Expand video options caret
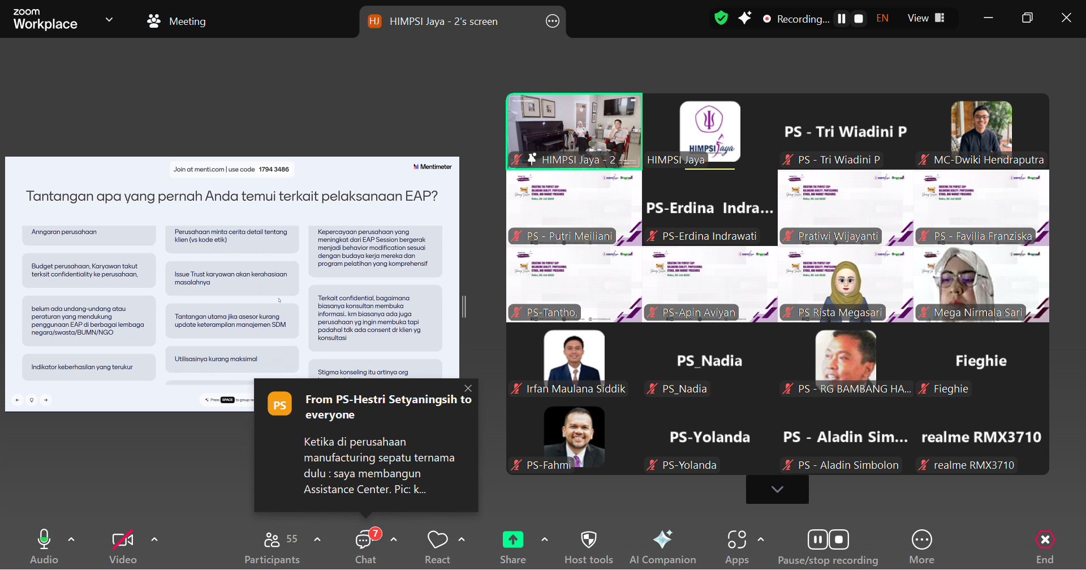The image size is (1086, 570). coord(154,539)
